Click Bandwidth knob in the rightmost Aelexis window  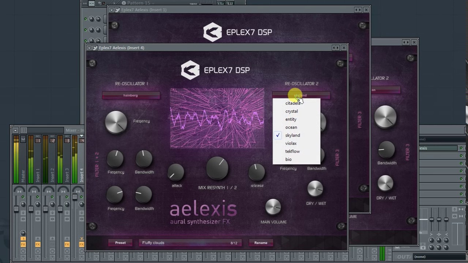(386, 149)
